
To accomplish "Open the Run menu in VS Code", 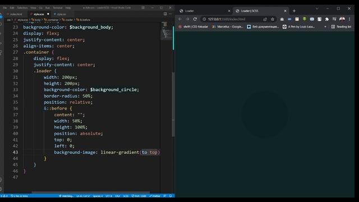I will [x=47, y=7].
